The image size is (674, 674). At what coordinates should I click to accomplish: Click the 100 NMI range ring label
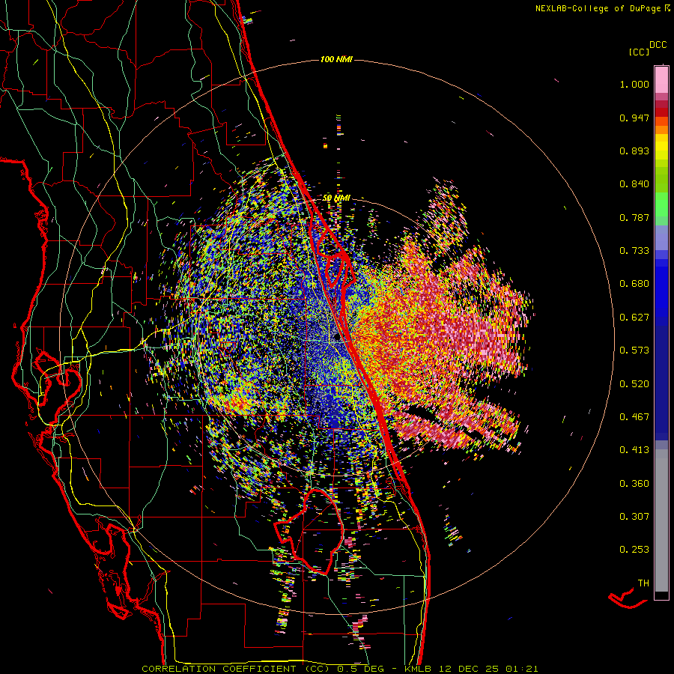pyautogui.click(x=336, y=59)
